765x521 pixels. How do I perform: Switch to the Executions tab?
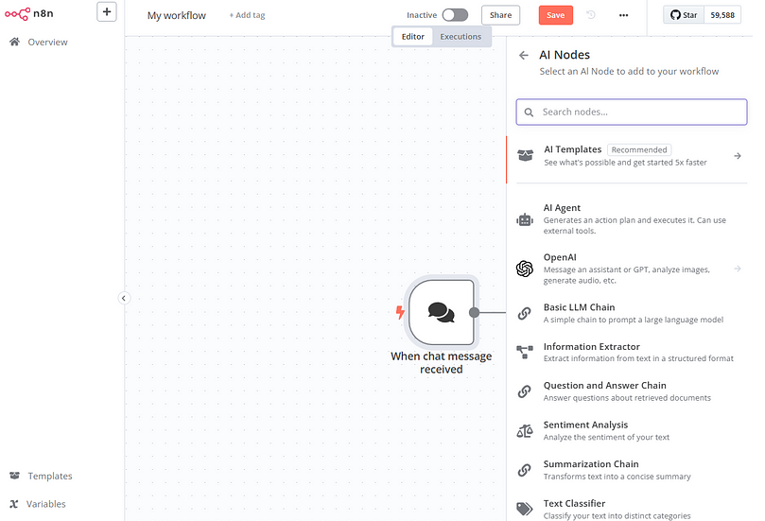coord(461,37)
